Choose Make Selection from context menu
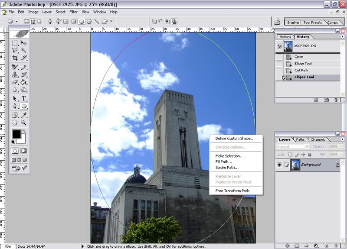This screenshot has width=347, height=249. click(229, 156)
